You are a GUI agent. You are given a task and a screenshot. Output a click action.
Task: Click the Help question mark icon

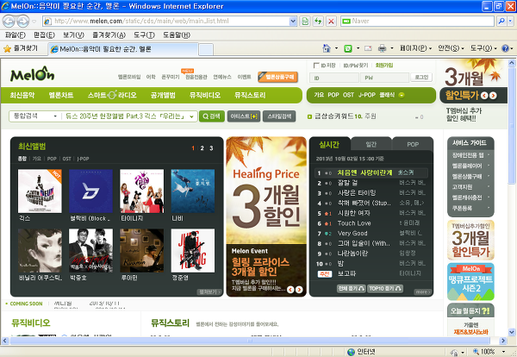tap(505, 48)
